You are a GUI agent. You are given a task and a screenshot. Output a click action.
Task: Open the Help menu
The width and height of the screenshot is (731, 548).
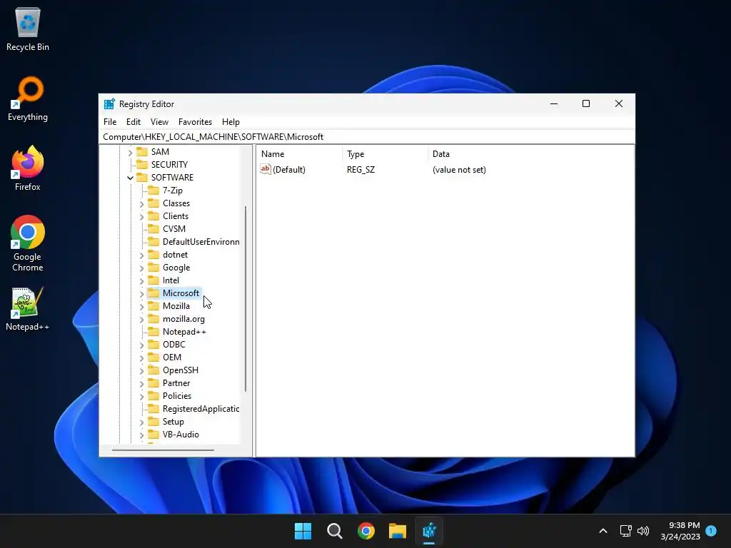click(x=231, y=121)
